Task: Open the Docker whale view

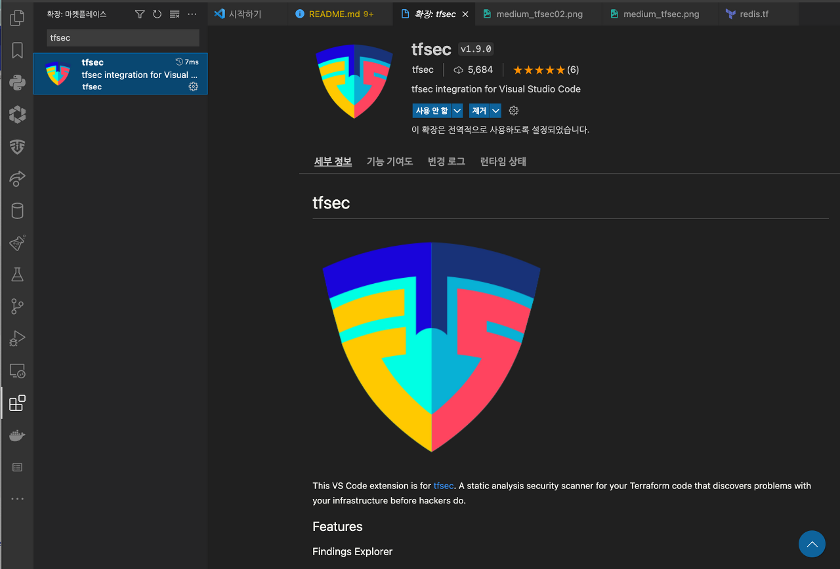Action: point(17,435)
